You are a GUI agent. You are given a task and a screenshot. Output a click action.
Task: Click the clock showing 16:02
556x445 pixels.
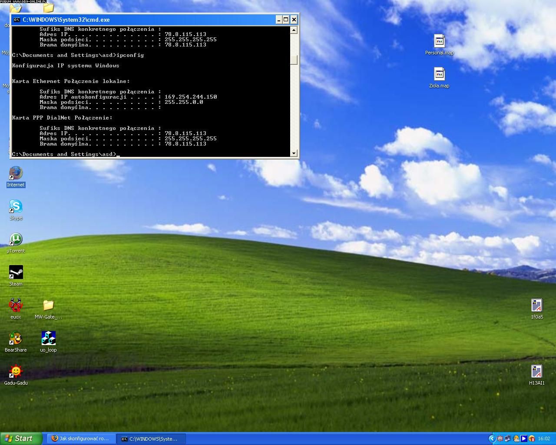pyautogui.click(x=544, y=438)
